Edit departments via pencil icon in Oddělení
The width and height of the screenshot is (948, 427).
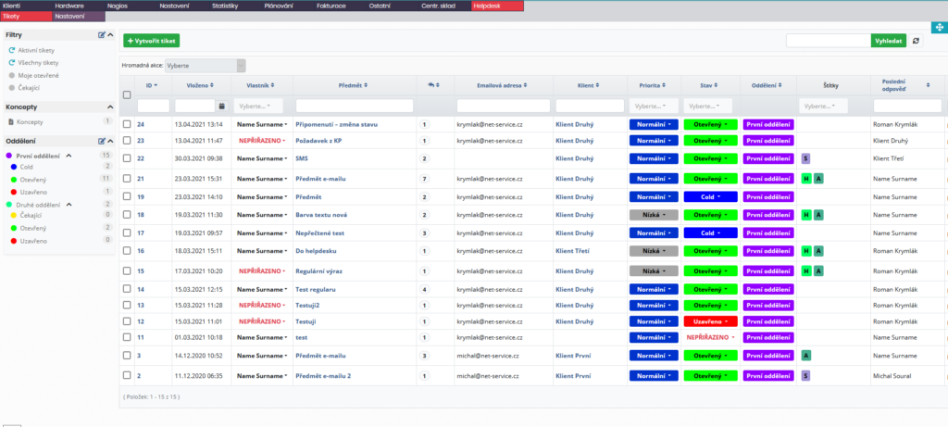tap(102, 142)
